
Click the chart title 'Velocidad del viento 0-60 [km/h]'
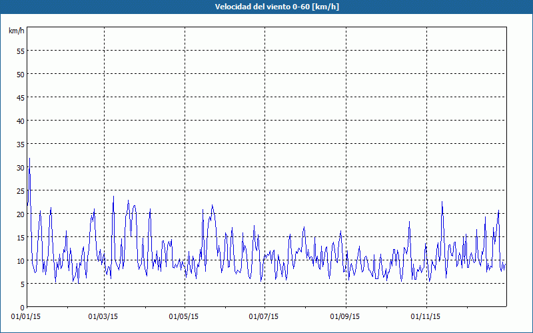pos(276,7)
